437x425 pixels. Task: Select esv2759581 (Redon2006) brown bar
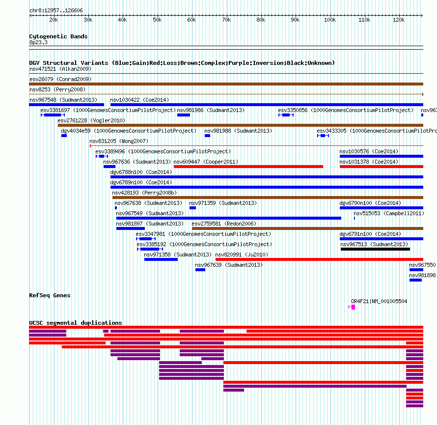coord(308,228)
